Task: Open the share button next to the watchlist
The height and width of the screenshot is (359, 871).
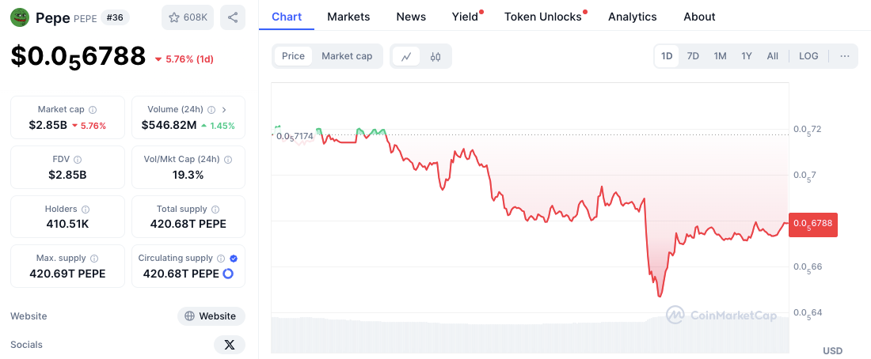Action: (x=232, y=17)
